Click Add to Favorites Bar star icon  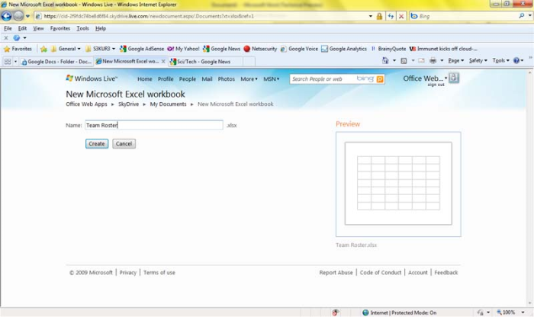click(x=43, y=49)
